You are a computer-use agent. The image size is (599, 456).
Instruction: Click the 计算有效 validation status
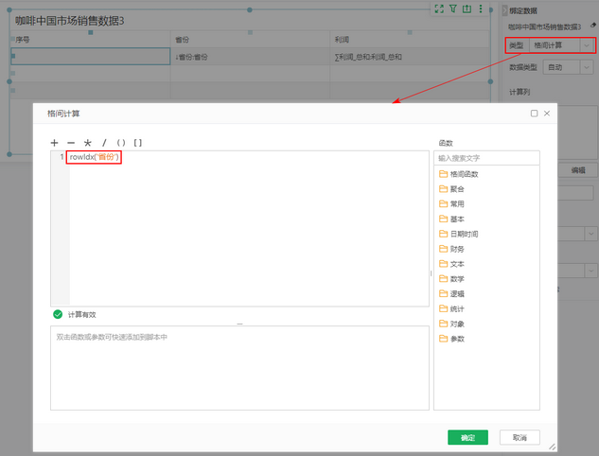(x=75, y=314)
